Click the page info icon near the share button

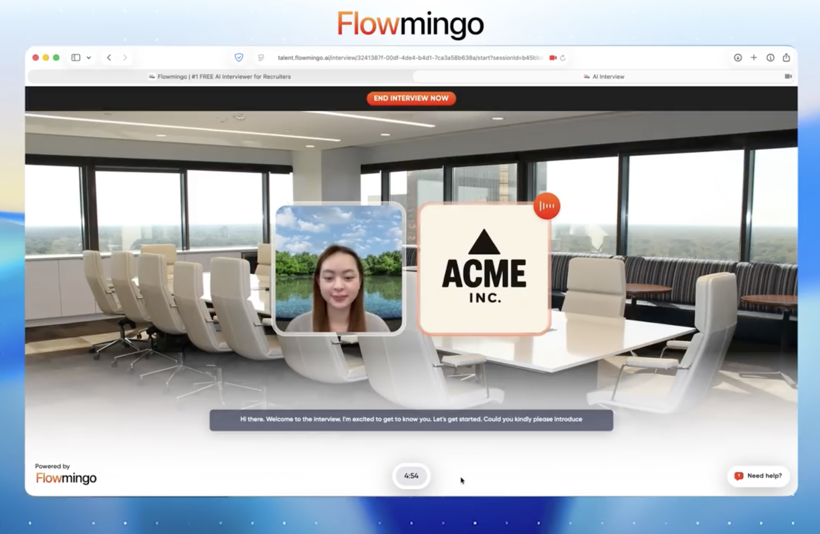coord(770,58)
